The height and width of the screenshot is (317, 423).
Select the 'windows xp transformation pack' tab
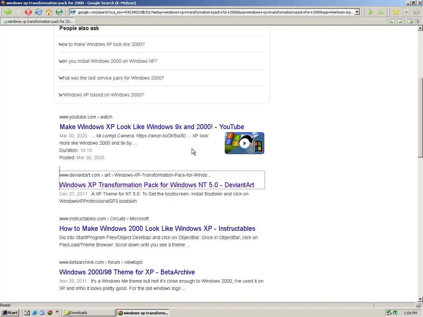click(x=38, y=21)
